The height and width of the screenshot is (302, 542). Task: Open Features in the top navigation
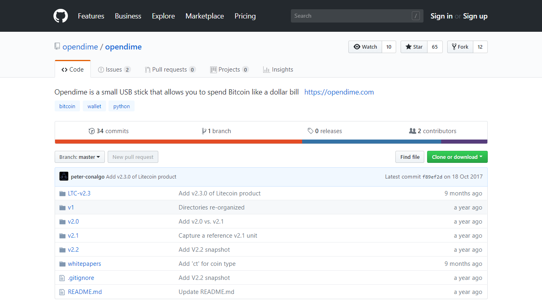(x=91, y=16)
